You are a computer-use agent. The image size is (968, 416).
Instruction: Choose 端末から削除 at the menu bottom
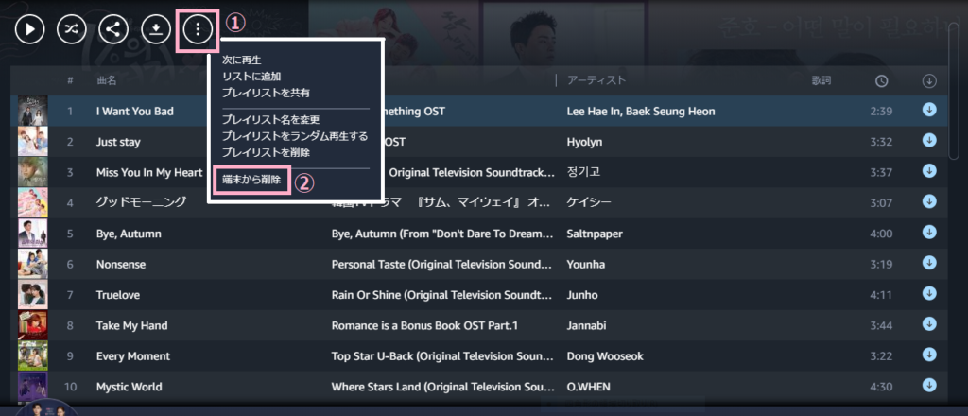point(251,181)
